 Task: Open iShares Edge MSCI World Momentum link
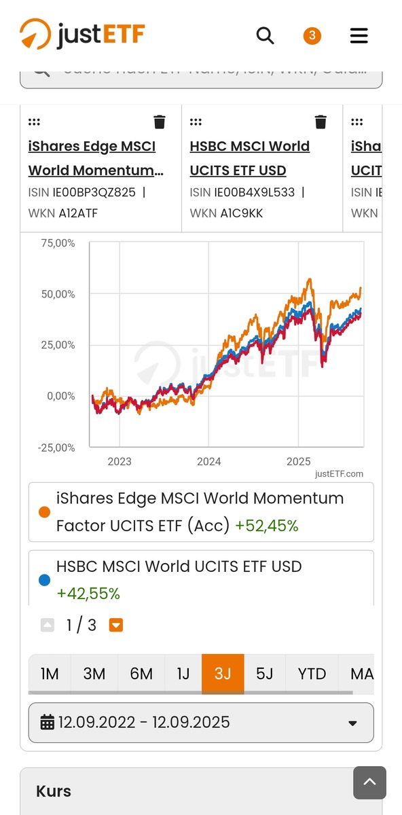[x=96, y=158]
